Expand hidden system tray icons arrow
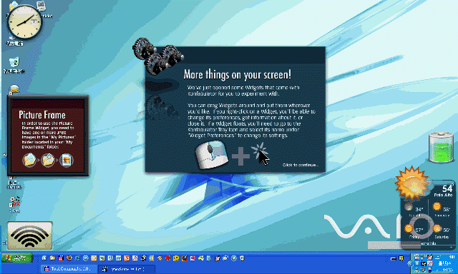Viewport: 458px width, 274px height. coord(410,264)
